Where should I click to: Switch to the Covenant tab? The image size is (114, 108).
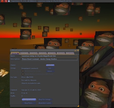point(24,53)
